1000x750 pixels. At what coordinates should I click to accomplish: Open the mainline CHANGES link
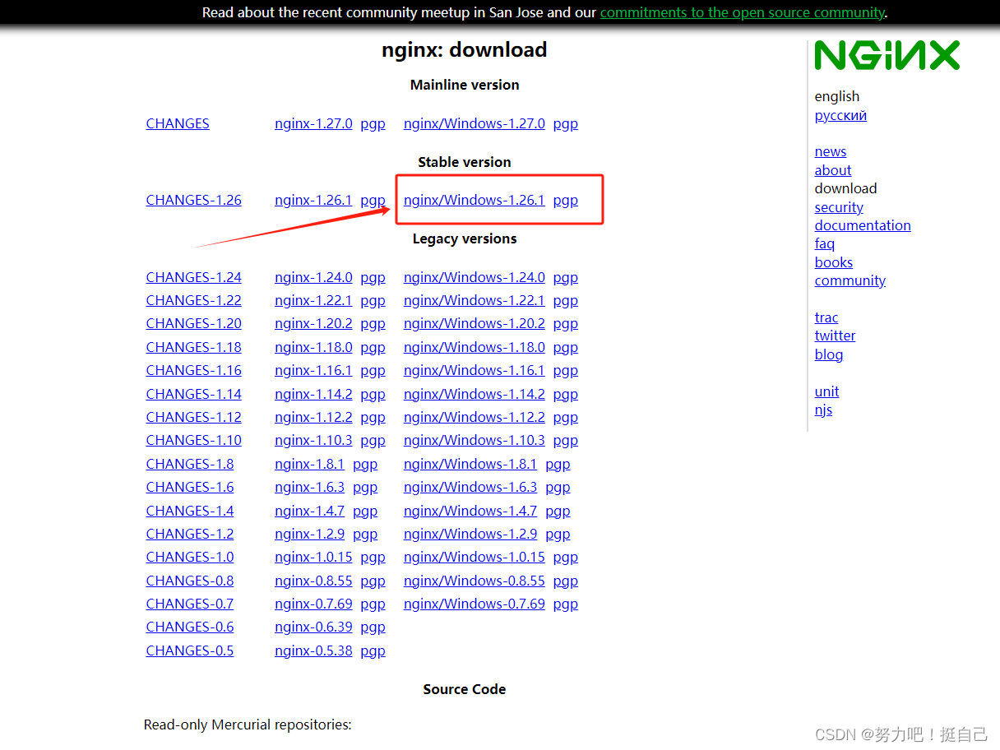tap(178, 123)
